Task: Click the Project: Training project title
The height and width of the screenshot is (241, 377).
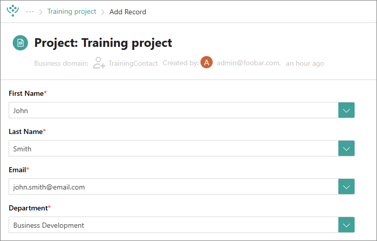Action: click(x=103, y=43)
